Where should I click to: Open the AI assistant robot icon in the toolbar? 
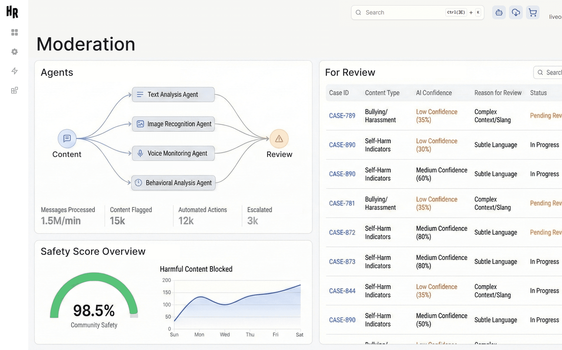[x=499, y=12]
